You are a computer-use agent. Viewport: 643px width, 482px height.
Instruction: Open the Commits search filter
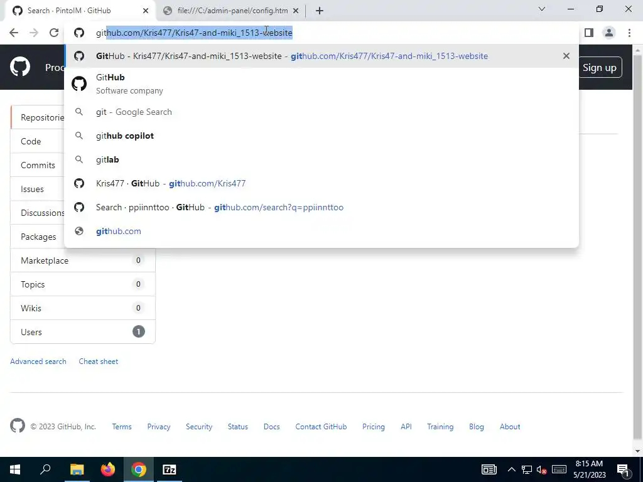pos(37,165)
